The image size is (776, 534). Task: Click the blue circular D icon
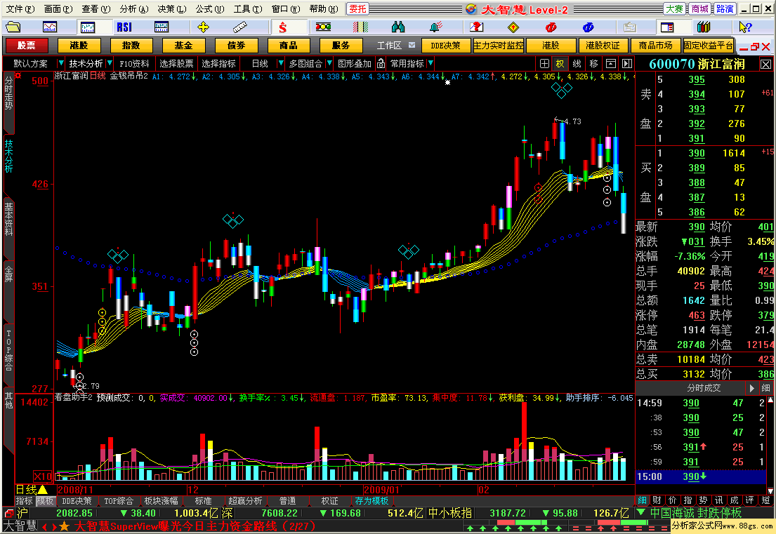pyautogui.click(x=588, y=27)
